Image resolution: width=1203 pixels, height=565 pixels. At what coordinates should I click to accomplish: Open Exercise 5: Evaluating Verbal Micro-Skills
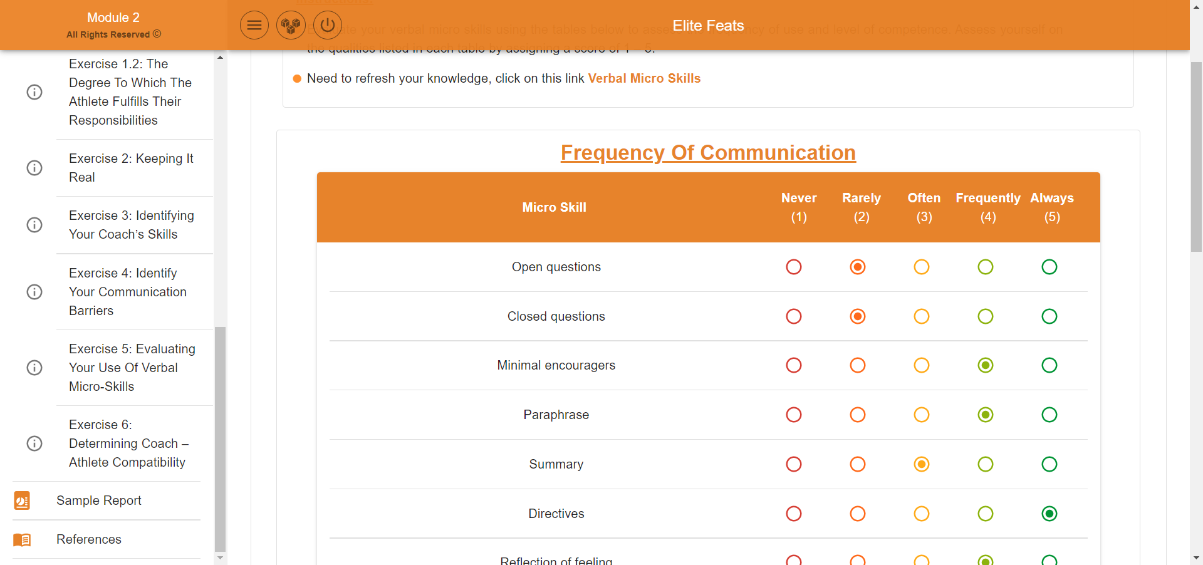132,368
